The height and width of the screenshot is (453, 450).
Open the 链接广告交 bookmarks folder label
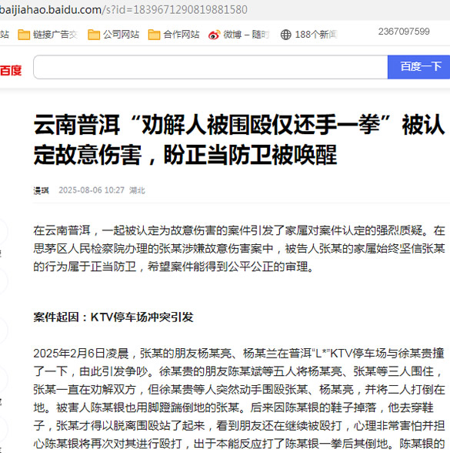pyautogui.click(x=55, y=35)
